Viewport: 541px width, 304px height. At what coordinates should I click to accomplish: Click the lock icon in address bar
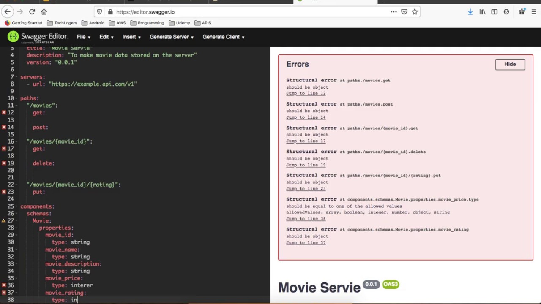110,12
